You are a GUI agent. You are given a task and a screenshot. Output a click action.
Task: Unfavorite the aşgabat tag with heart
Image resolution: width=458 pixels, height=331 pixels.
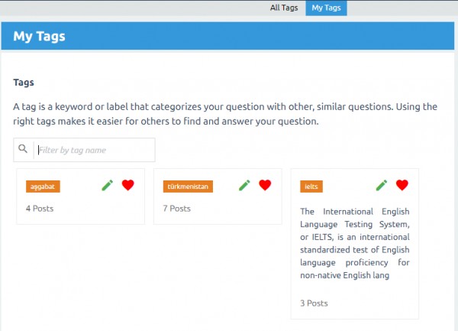(x=127, y=185)
